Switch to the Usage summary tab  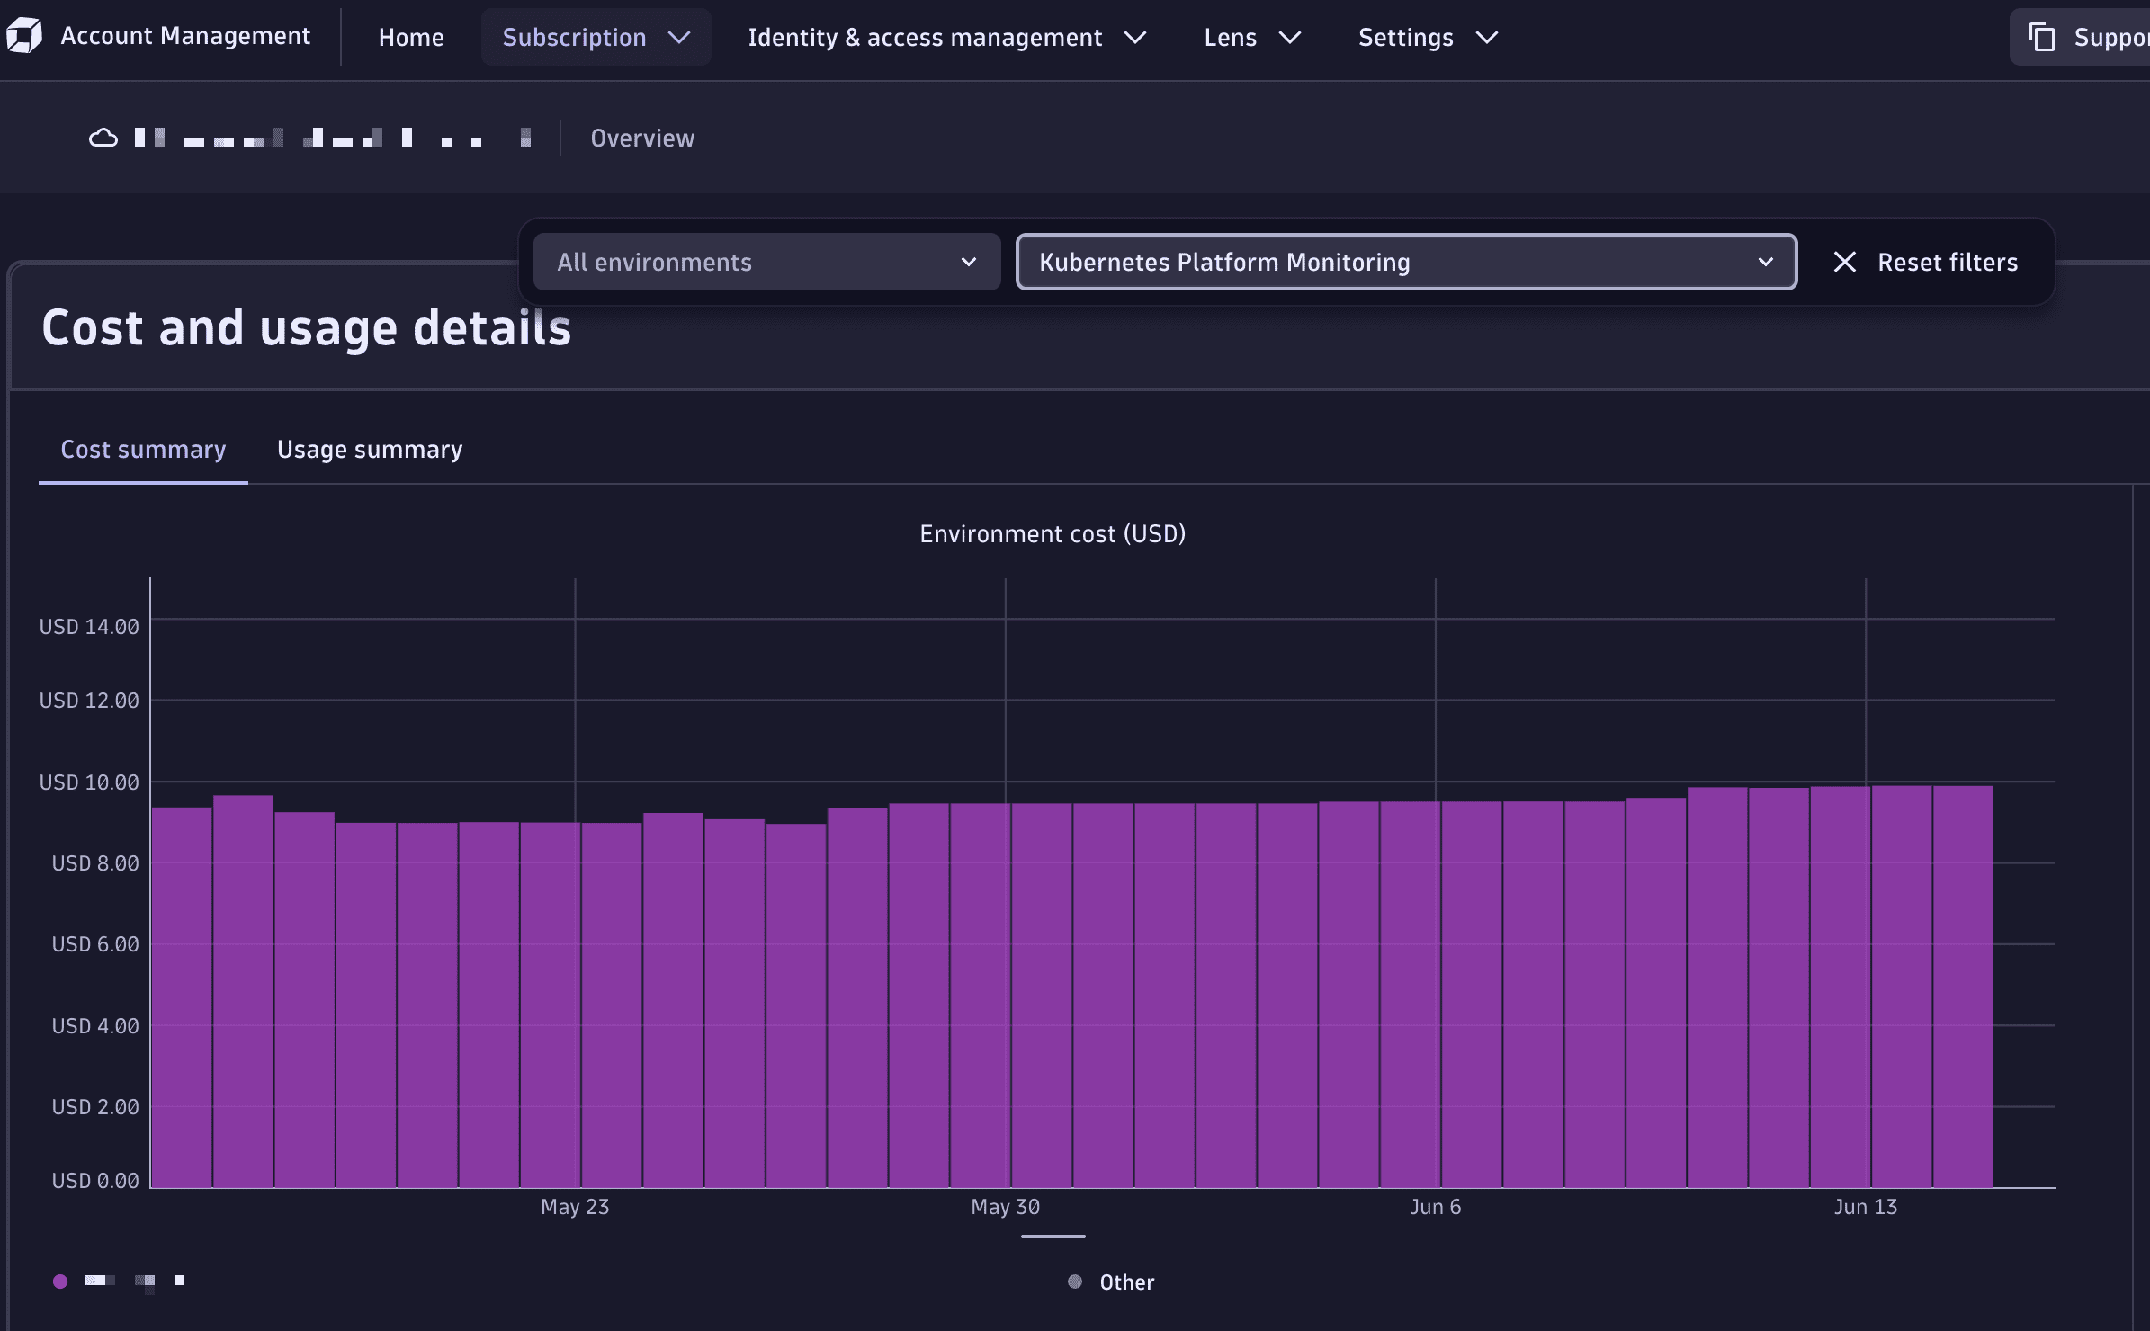click(370, 450)
